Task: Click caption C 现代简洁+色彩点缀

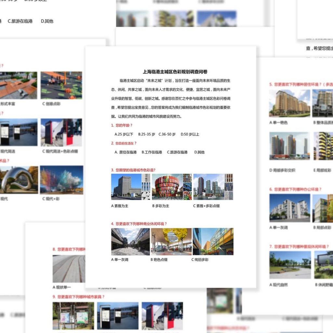Action: coord(60,151)
